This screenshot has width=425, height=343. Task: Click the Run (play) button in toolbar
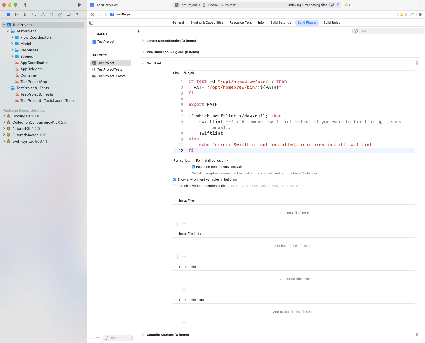[x=80, y=5]
